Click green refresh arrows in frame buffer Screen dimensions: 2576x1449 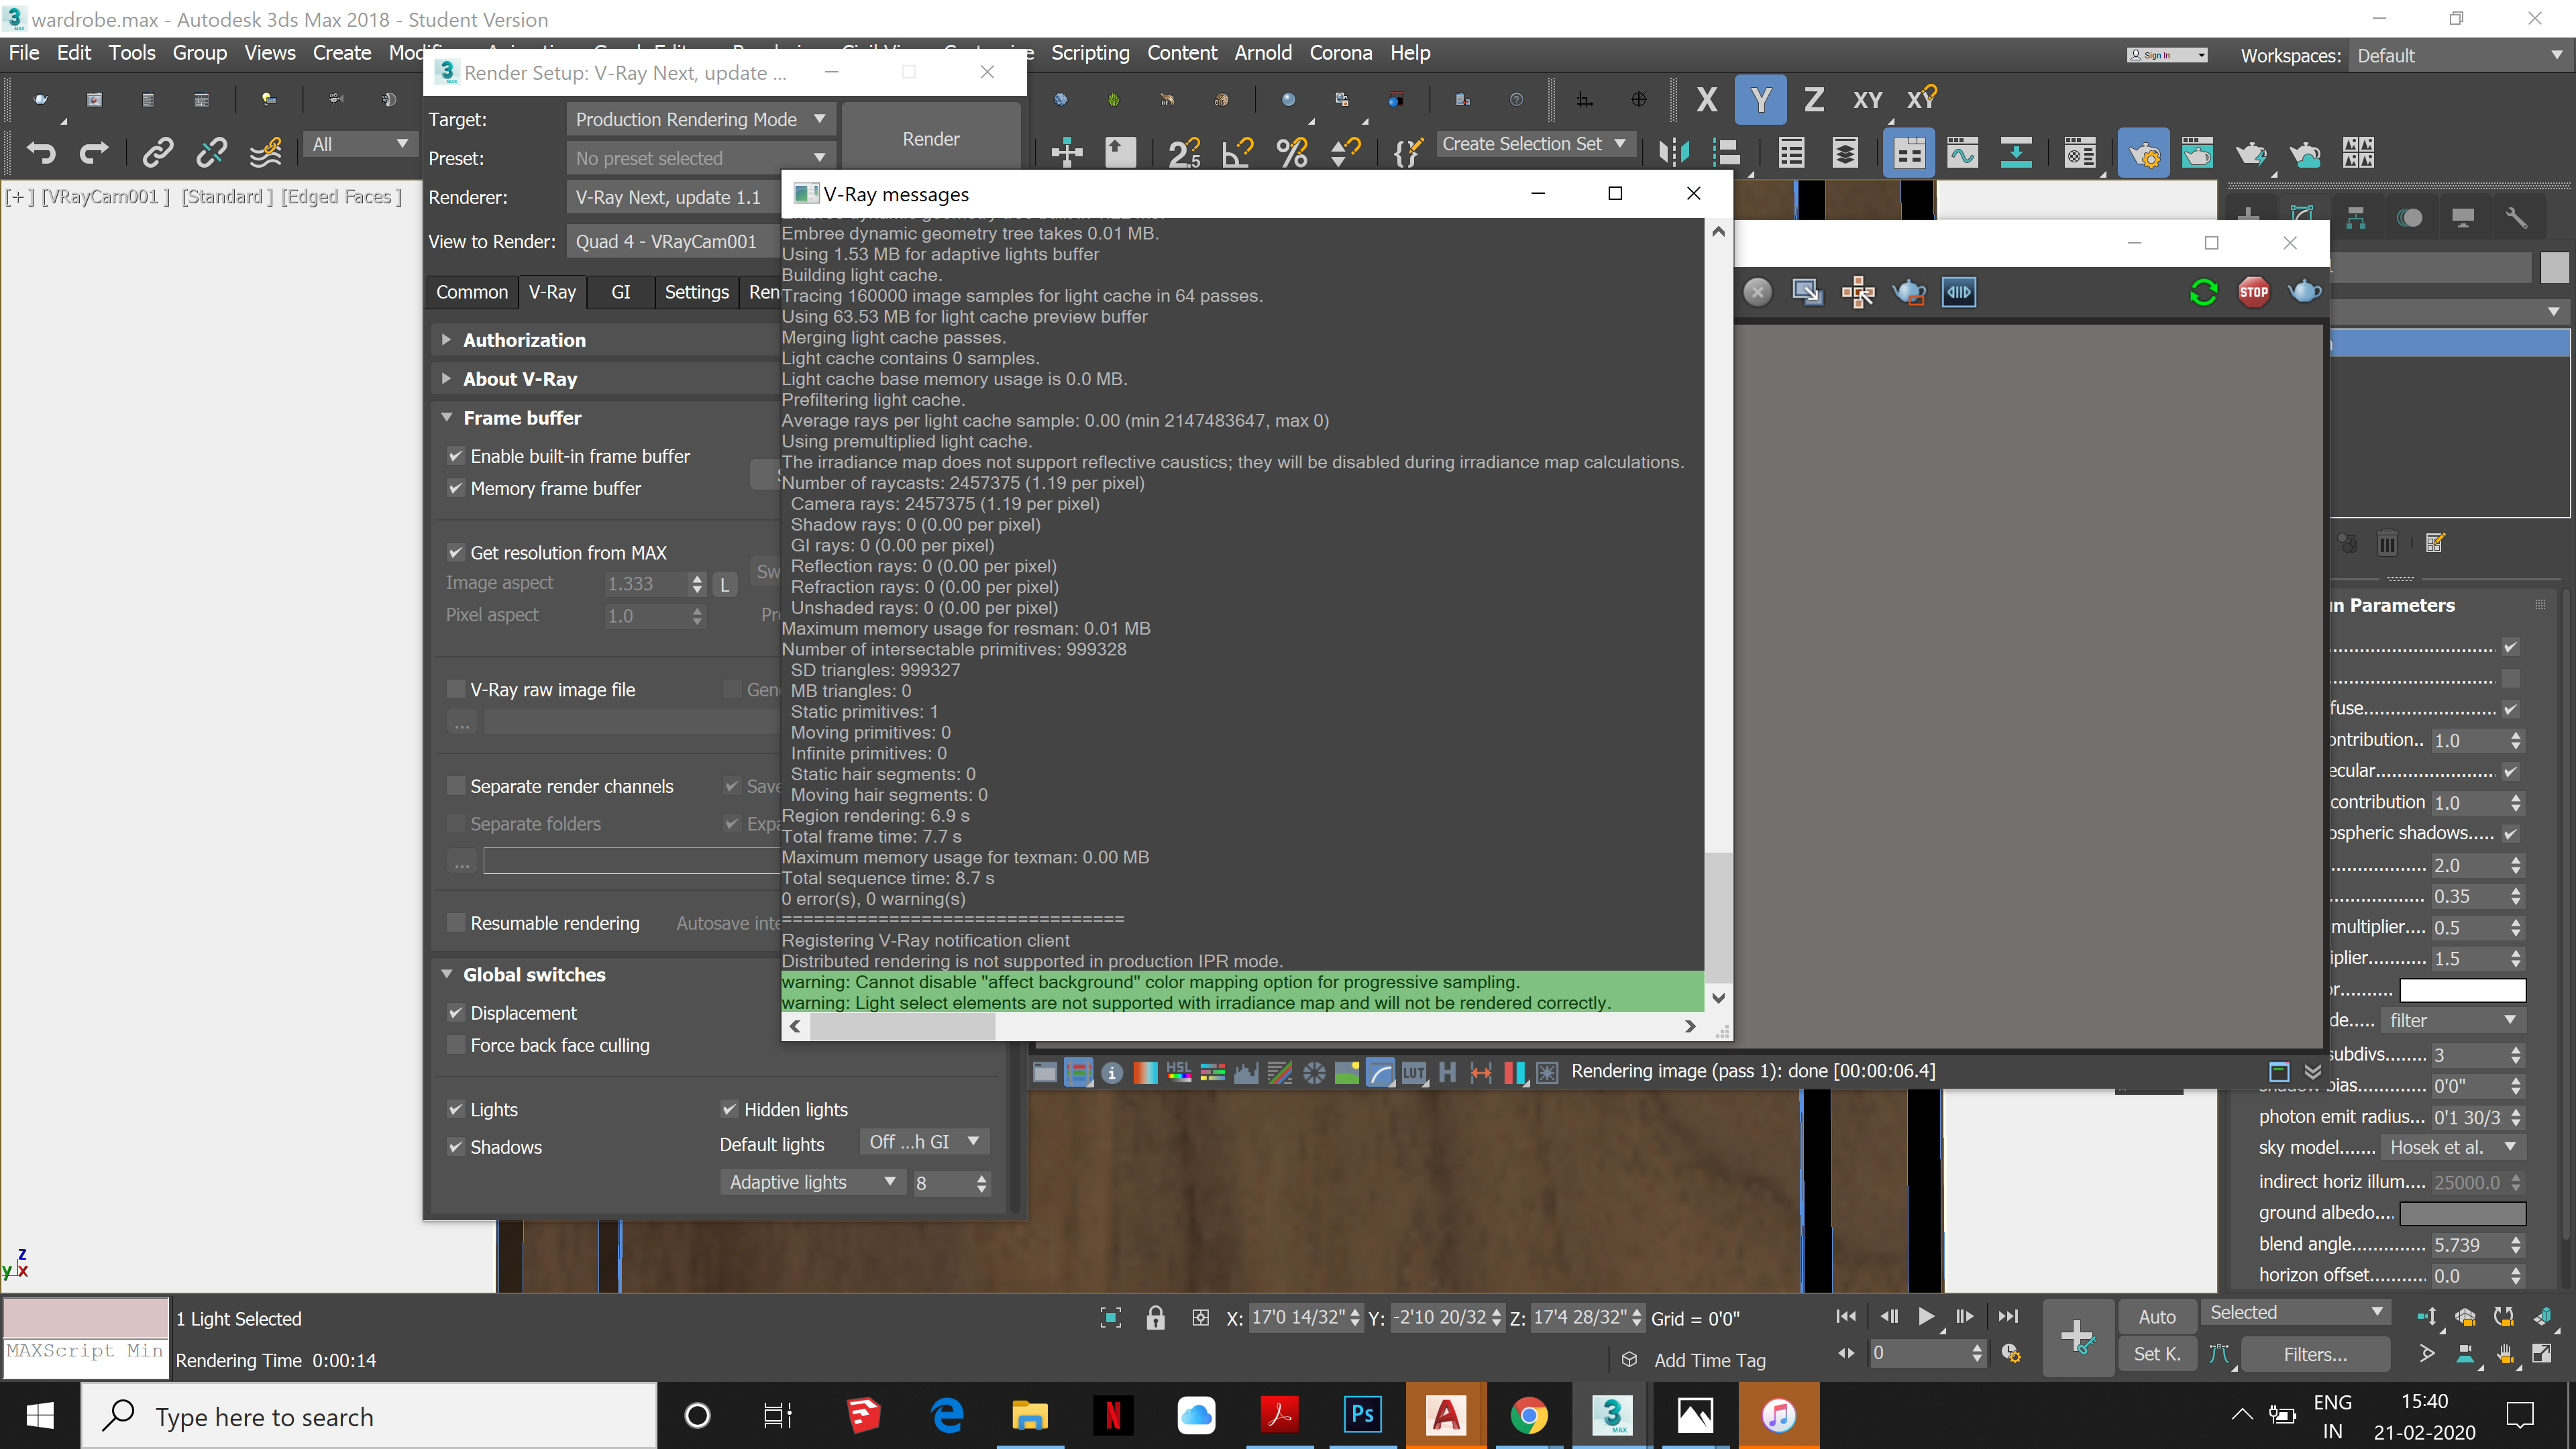(x=2203, y=292)
